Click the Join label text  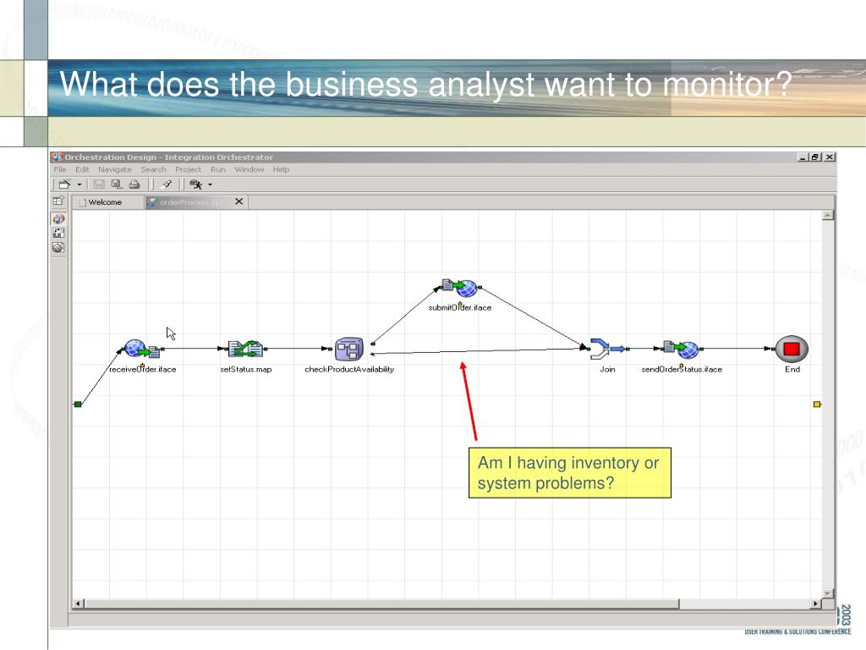coord(607,369)
